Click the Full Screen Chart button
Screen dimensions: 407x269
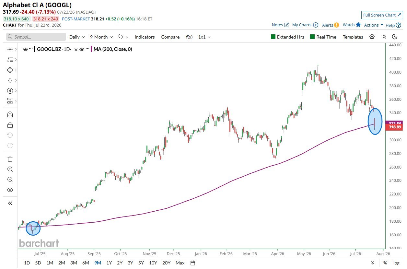click(x=382, y=15)
